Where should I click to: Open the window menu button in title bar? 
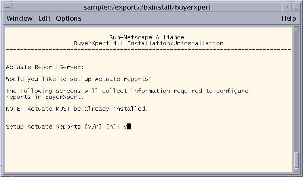pos(7,7)
